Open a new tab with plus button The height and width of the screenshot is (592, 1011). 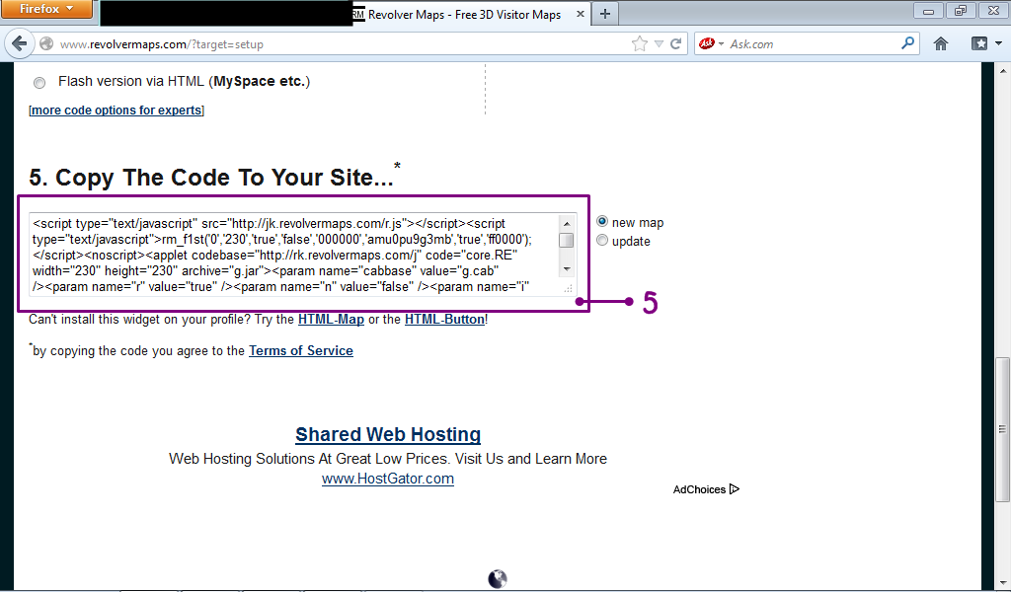pos(605,14)
